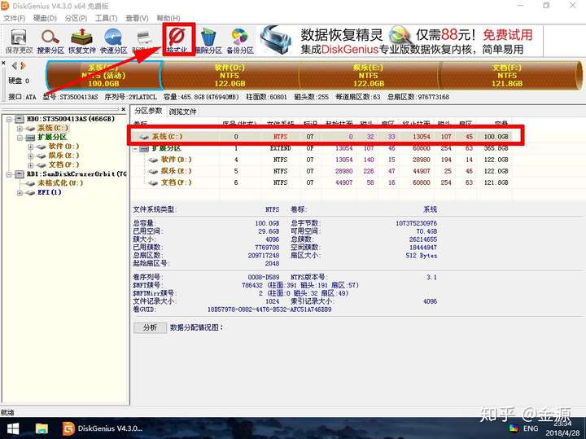Open the Help (帮助) menu
586x439 pixels.
click(x=168, y=18)
